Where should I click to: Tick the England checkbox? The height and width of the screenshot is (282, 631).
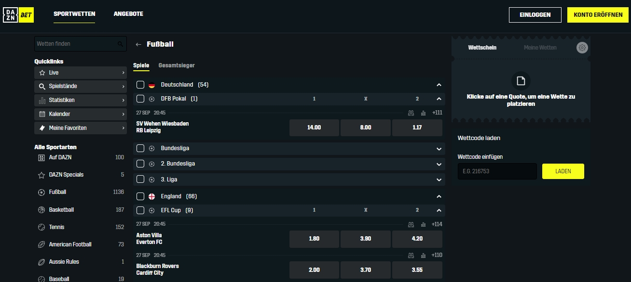(x=140, y=196)
